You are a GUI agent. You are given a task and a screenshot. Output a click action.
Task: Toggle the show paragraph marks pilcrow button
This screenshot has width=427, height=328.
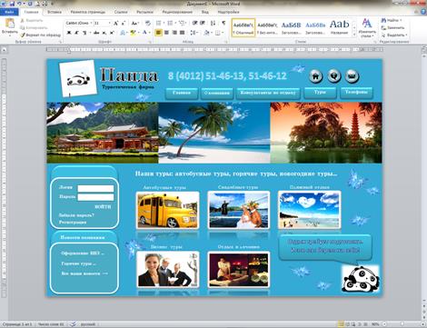point(223,23)
